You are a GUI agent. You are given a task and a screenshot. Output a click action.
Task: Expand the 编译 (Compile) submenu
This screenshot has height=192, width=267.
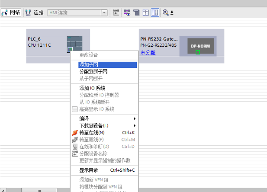(104, 118)
